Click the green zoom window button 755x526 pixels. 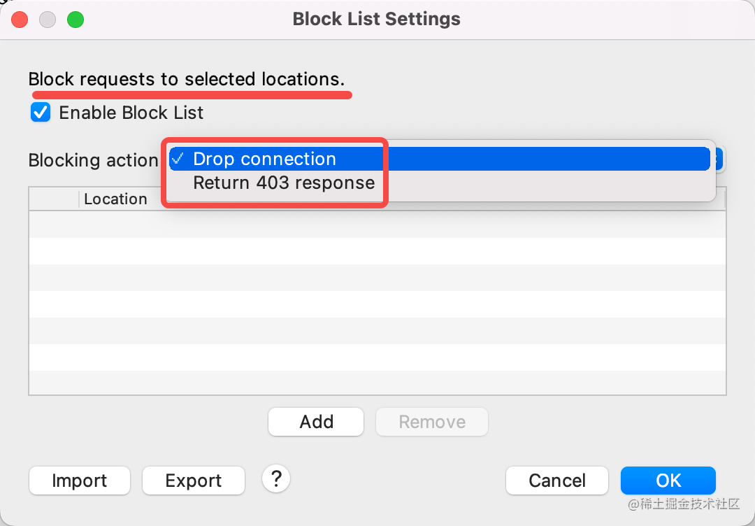(75, 20)
